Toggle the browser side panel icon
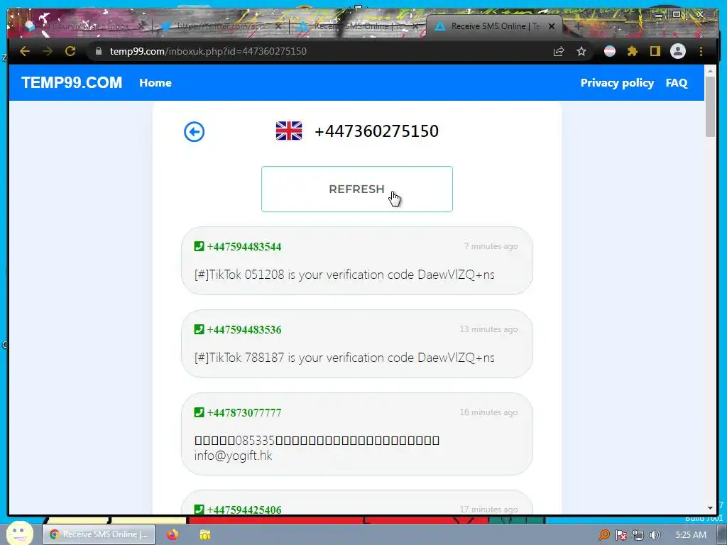The width and height of the screenshot is (727, 545). (655, 51)
